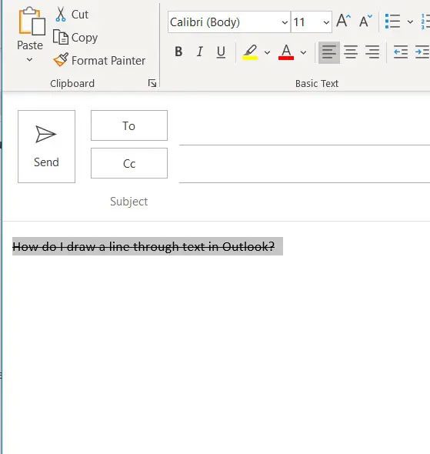Viewport: 430px width, 454px height.
Task: Center the paragraph text
Action: (351, 52)
